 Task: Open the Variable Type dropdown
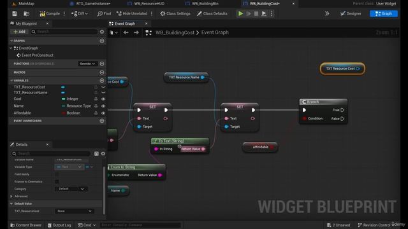69,167
